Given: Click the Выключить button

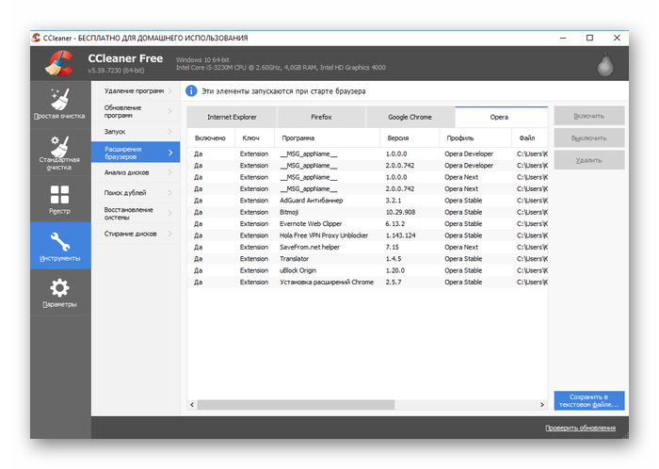Looking at the screenshot, I should click(588, 138).
